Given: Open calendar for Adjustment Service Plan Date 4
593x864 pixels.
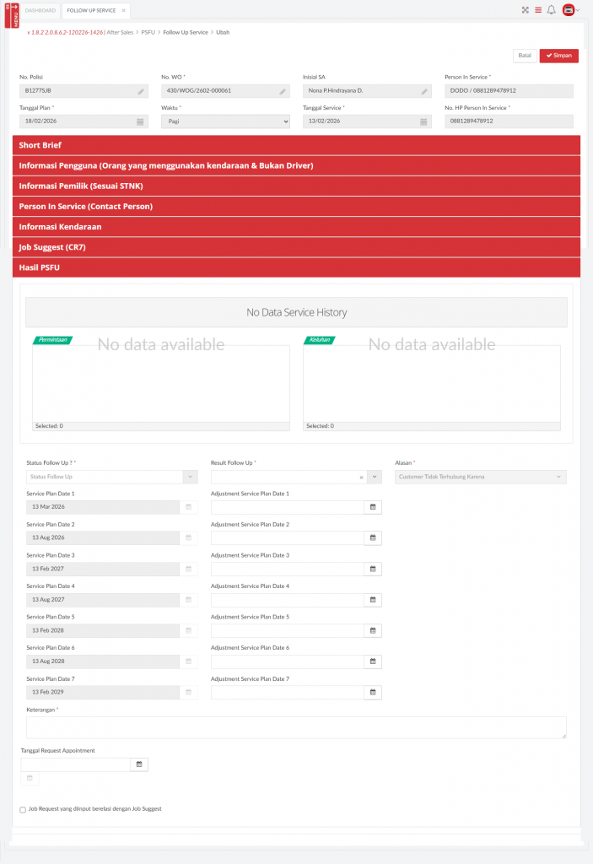Looking at the screenshot, I should coord(373,600).
